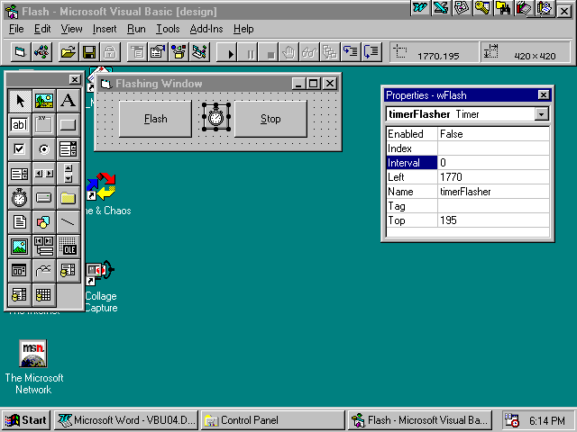Click the Save Project toolbar icon
The height and width of the screenshot is (432, 577).
[89, 52]
